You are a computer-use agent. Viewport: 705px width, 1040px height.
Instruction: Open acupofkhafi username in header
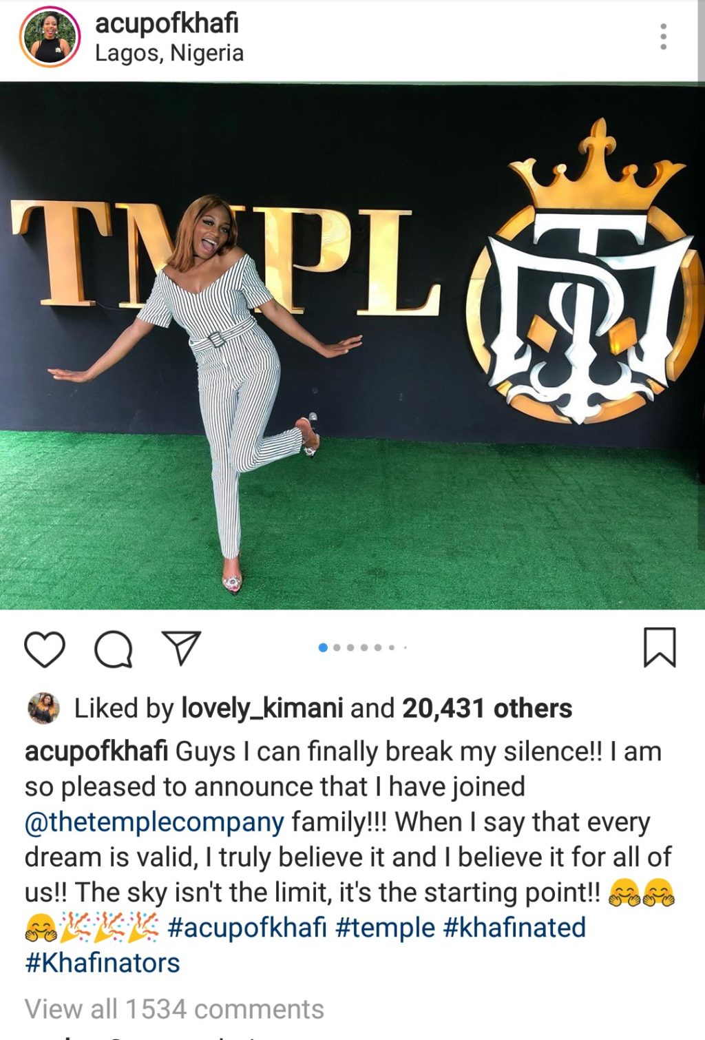coord(167,23)
